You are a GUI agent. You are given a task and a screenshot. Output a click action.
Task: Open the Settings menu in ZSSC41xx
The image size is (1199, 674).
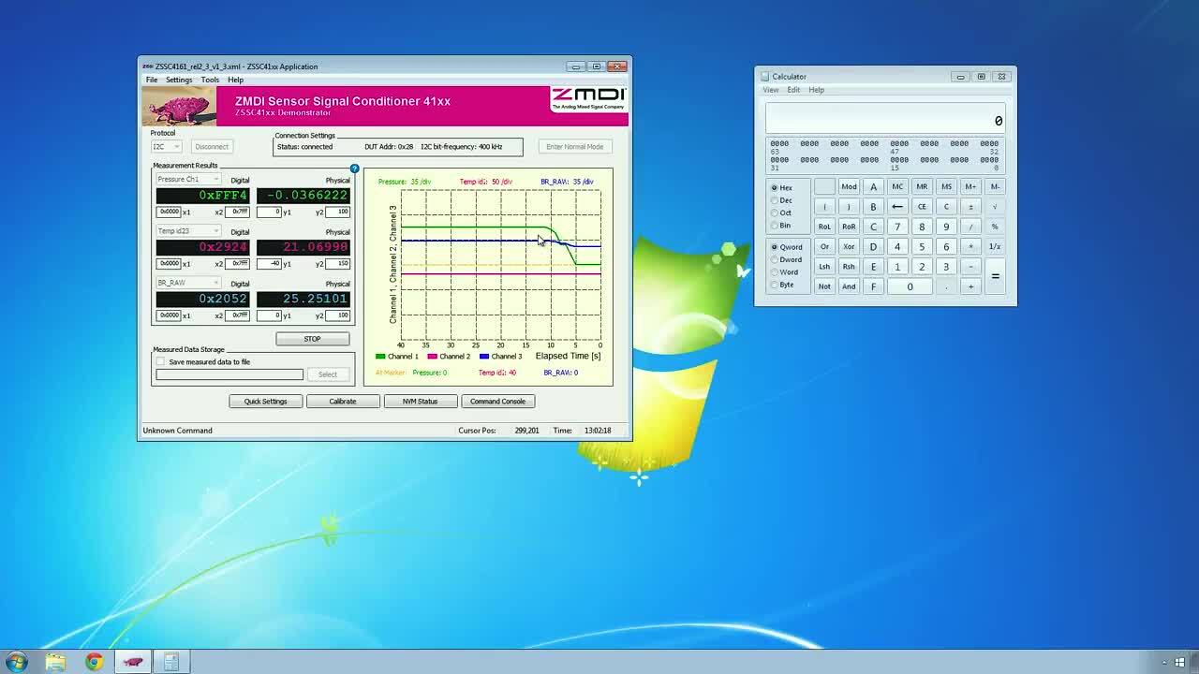coord(179,80)
